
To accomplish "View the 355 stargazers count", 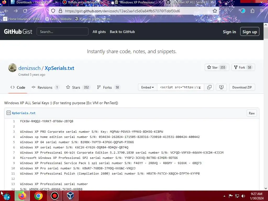I will point(223,67).
